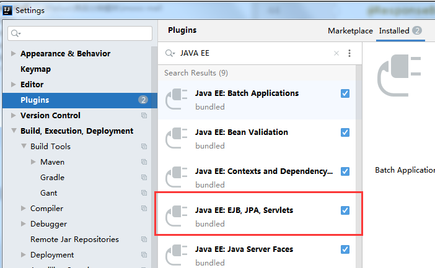This screenshot has width=435, height=268.
Task: Click the Java EE: Batch Applications plugin icon
Action: click(x=177, y=99)
